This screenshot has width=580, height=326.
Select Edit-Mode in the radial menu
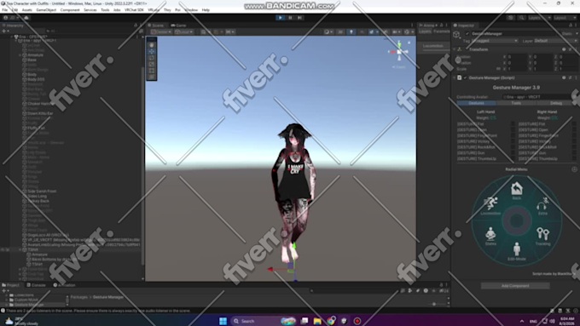tap(516, 252)
